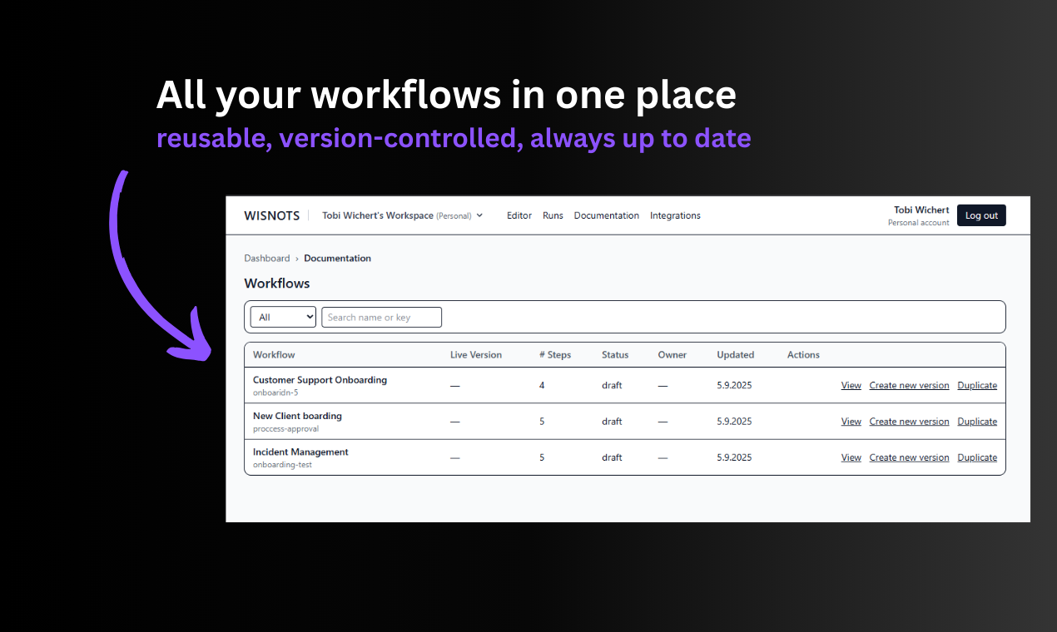
Task: Duplicate the Incident Management workflow
Action: point(977,457)
